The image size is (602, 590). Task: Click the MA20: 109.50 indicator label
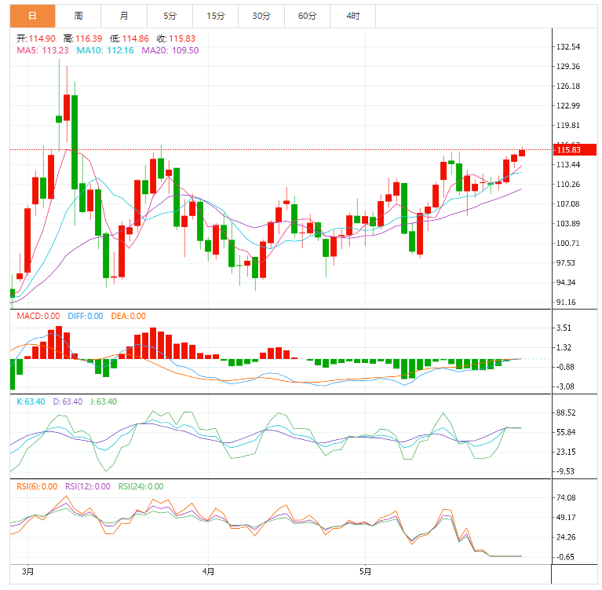click(x=170, y=50)
